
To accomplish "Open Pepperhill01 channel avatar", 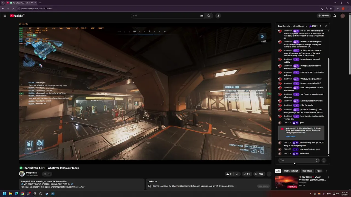I will pos(22,174).
